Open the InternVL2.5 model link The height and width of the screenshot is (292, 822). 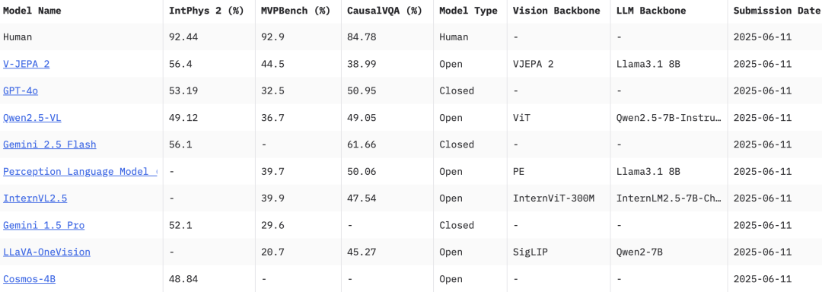[x=35, y=198]
